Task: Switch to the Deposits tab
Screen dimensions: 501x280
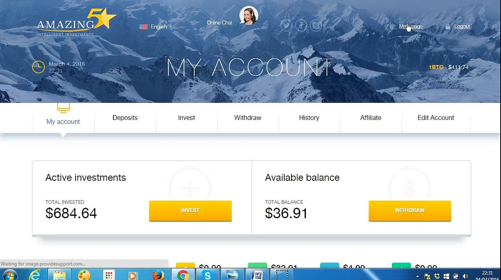Action: pos(125,117)
